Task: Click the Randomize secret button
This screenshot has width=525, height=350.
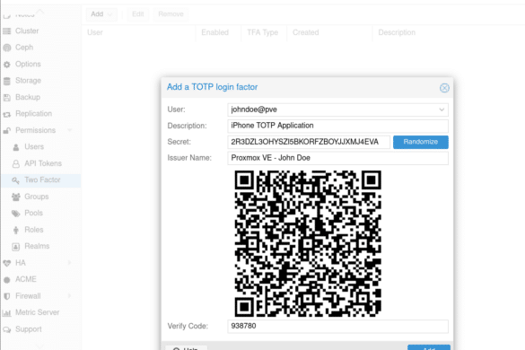Action: (x=421, y=142)
